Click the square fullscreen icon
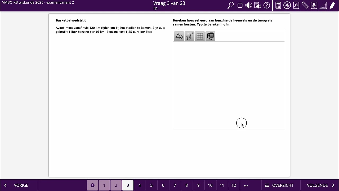This screenshot has width=339, height=191. click(x=240, y=5)
